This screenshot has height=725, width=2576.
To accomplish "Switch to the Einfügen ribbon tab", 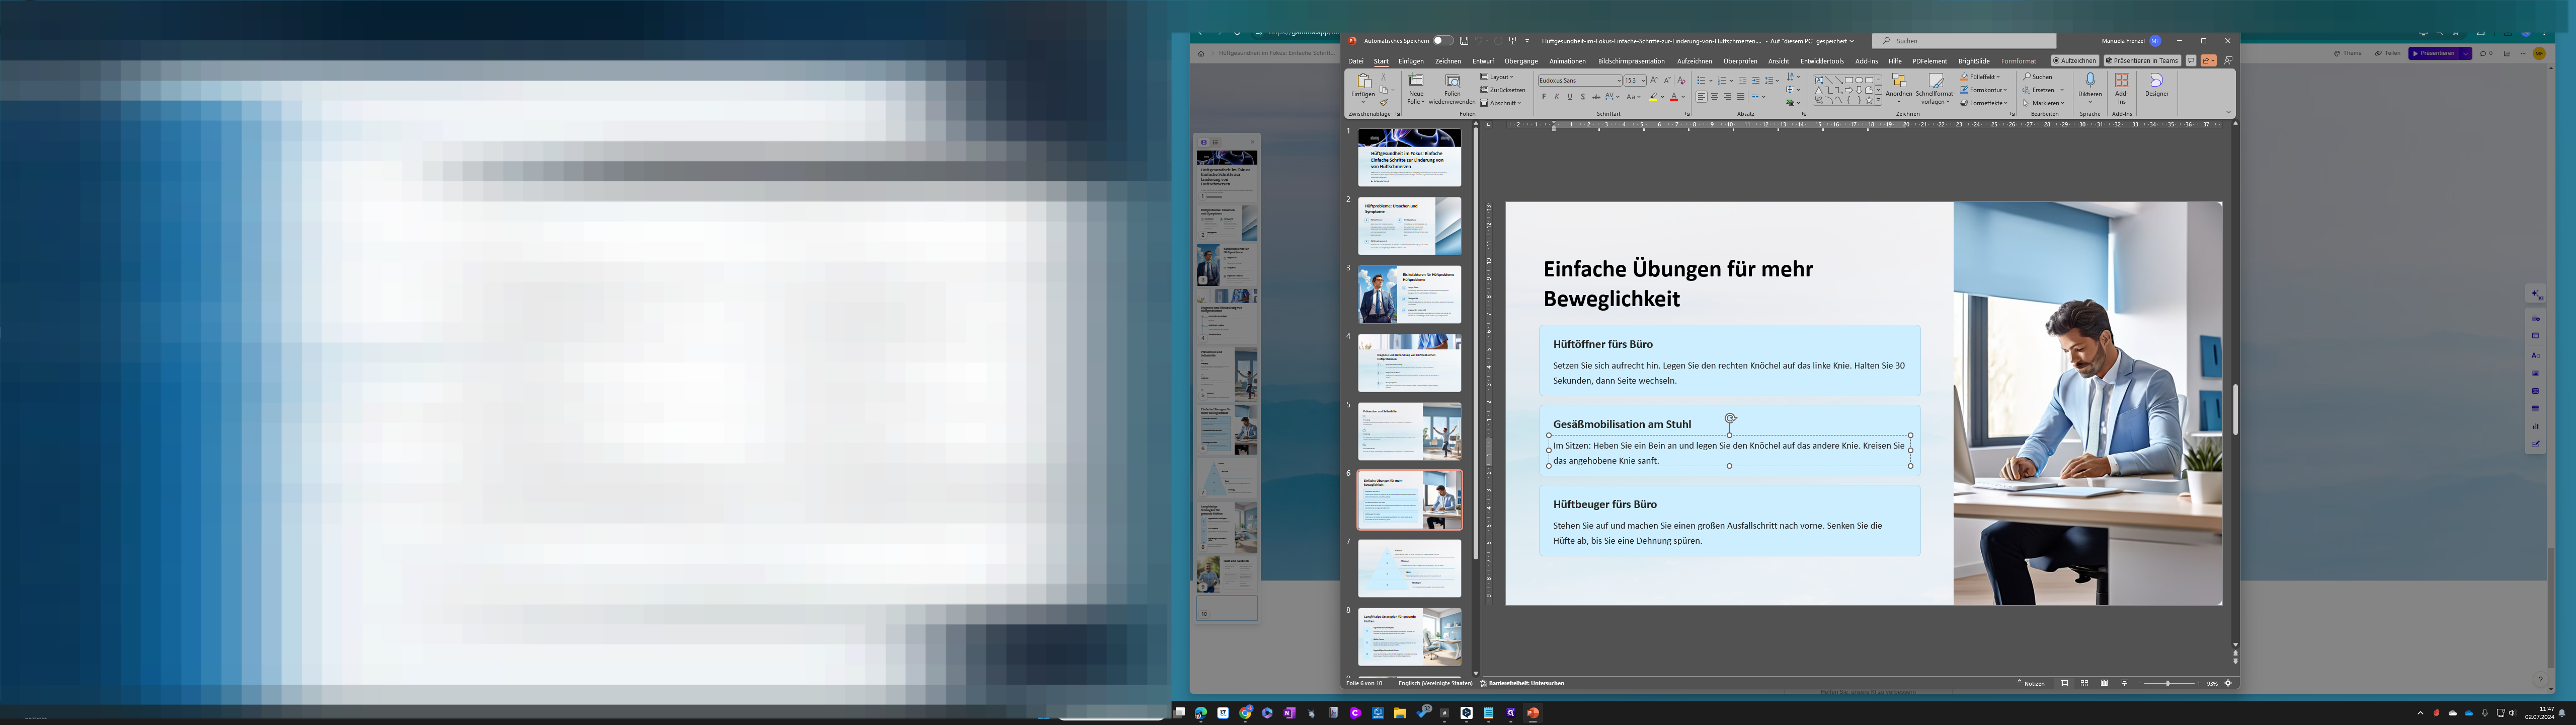I will click(1411, 61).
